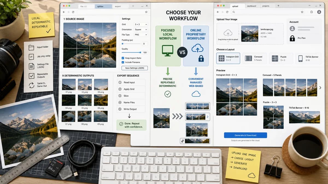The image size is (328, 184).
Task: Advance the Carousel preview with right chevron
Action: coord(320,88)
